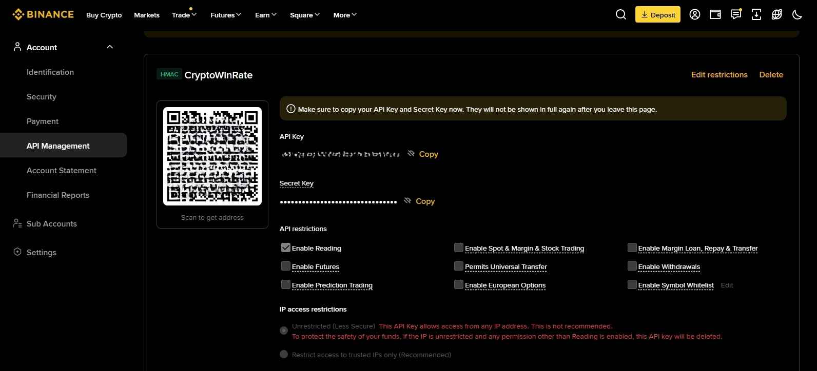817x371 pixels.
Task: Click the info icon in warning banner
Action: click(x=290, y=109)
